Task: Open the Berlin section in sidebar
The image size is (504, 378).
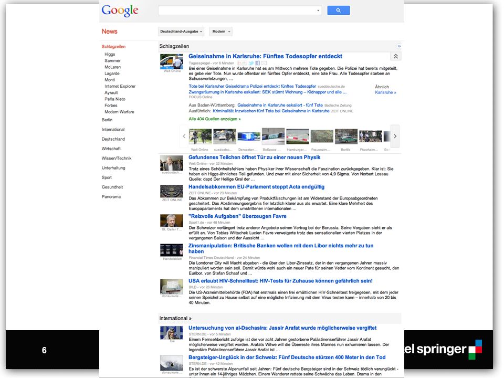Action: click(x=107, y=120)
